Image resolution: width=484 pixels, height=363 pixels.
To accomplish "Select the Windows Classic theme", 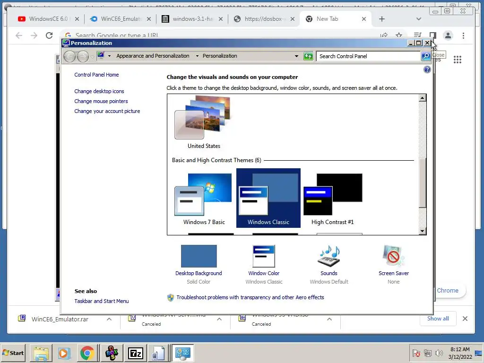I will [x=268, y=198].
